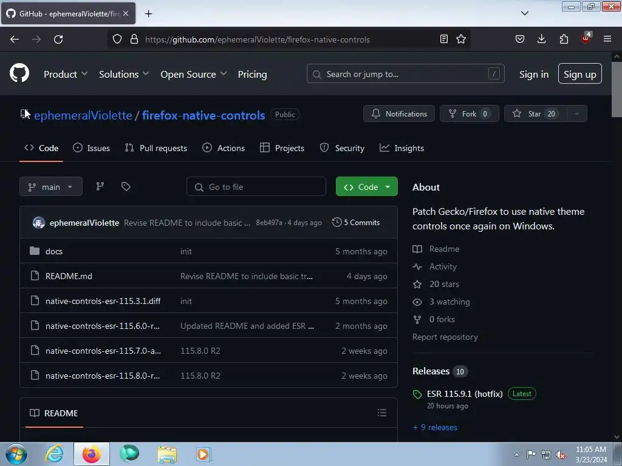Toggle reader view icon in address bar

pyautogui.click(x=444, y=39)
